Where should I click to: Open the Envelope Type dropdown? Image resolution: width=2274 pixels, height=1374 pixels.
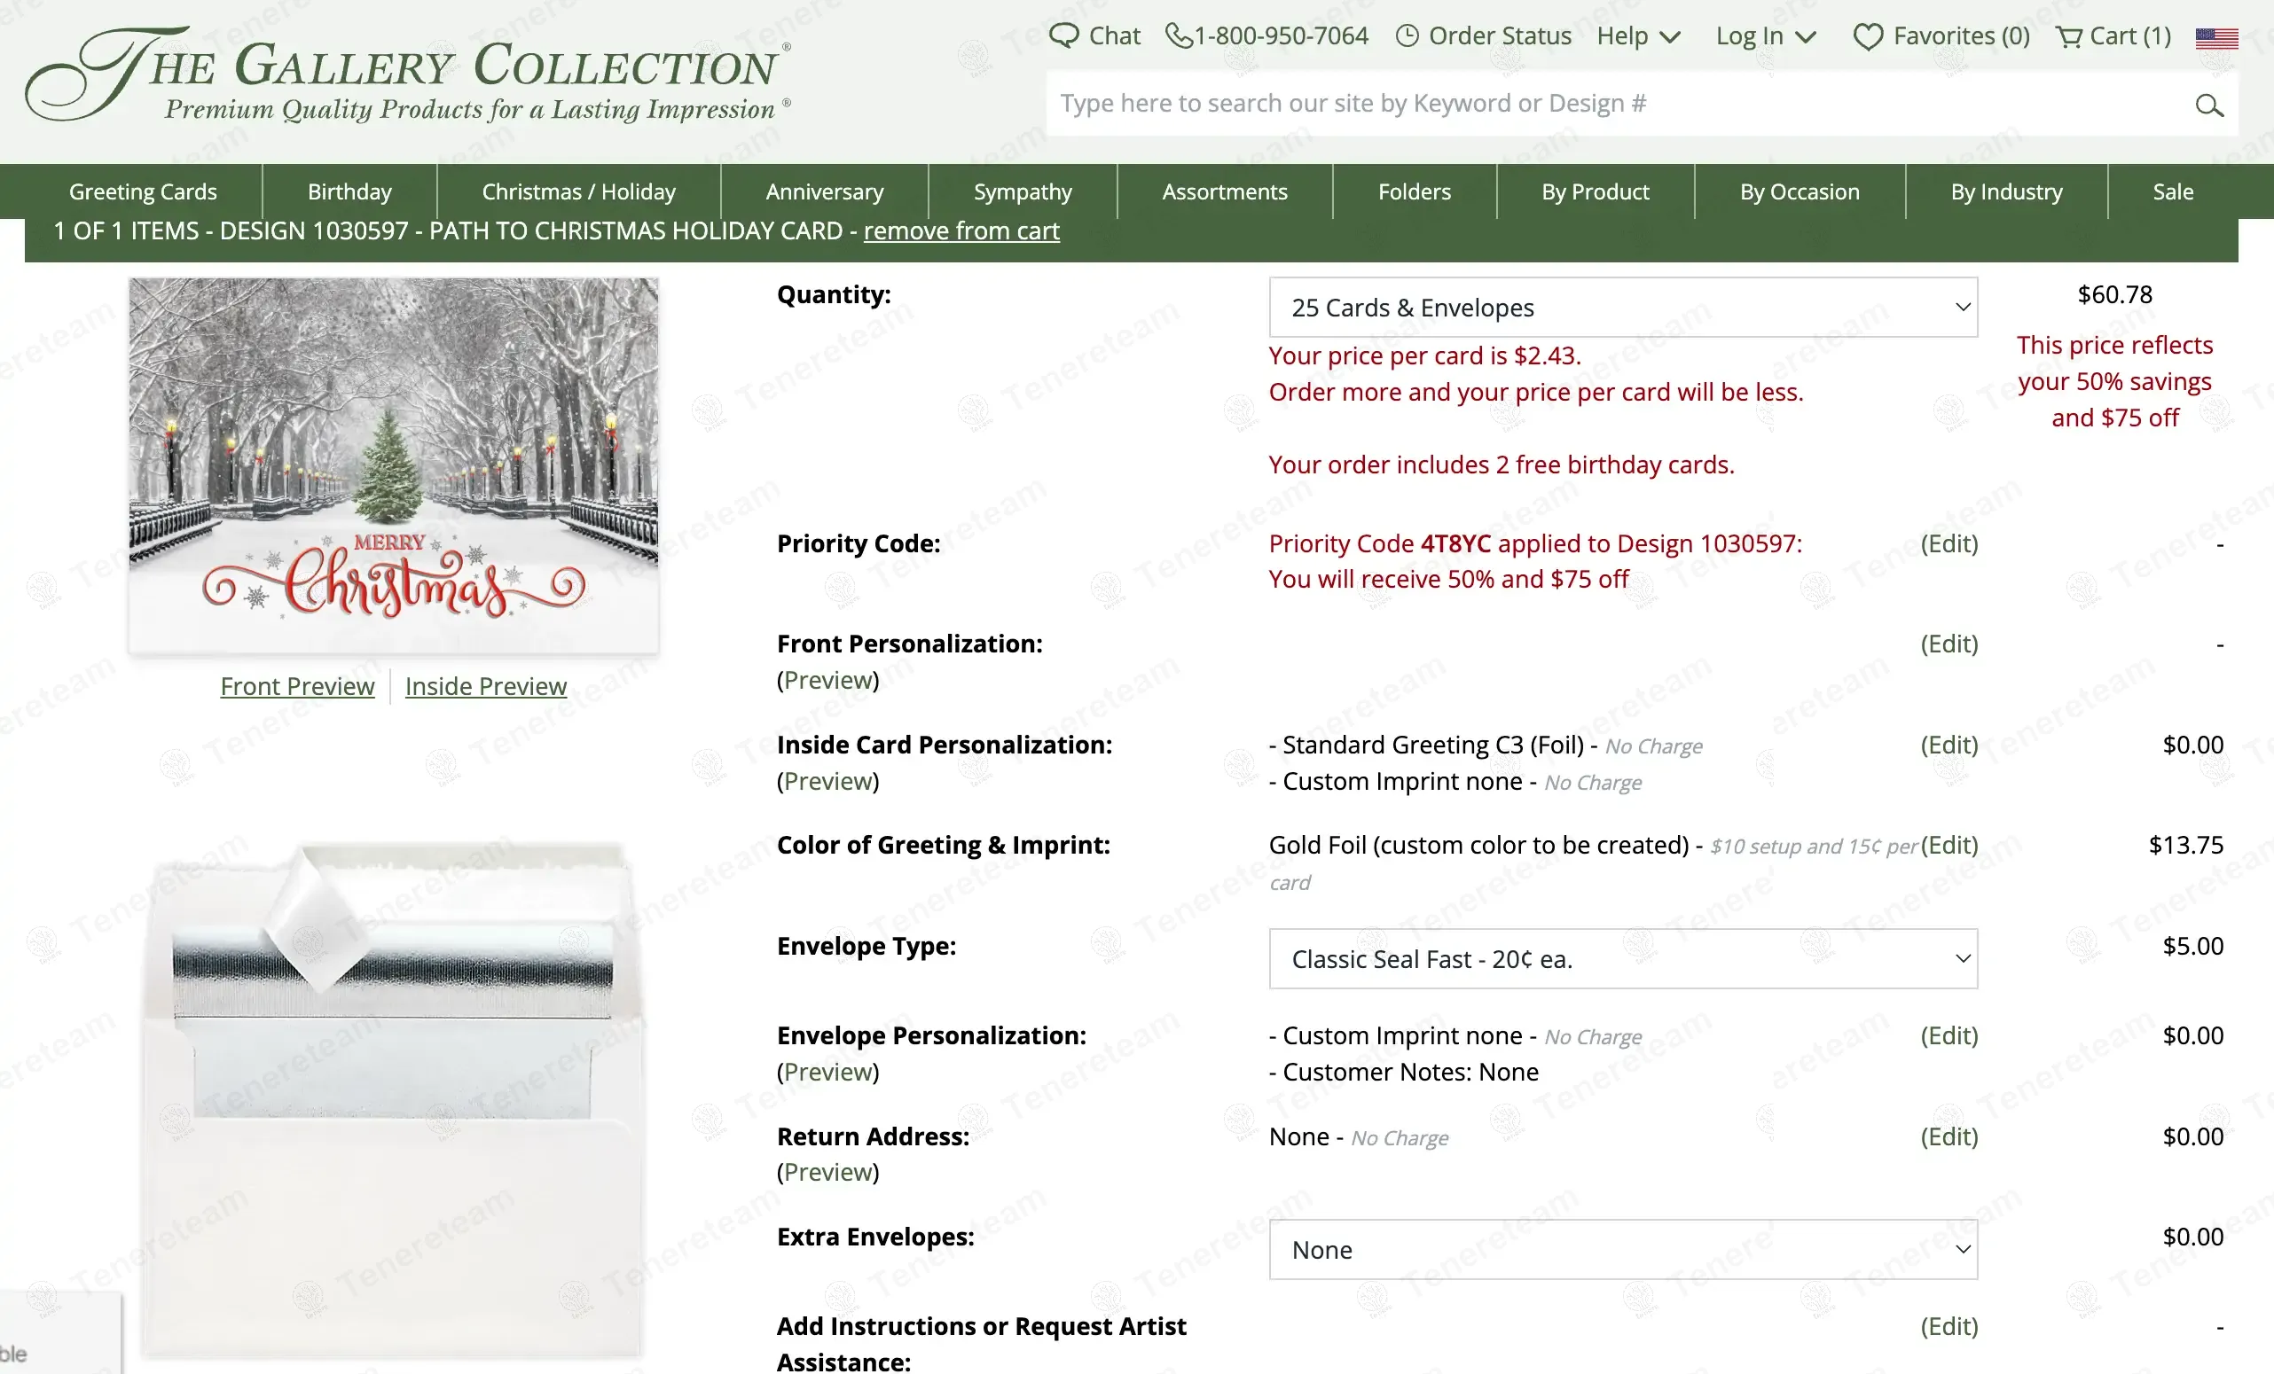pos(1622,959)
